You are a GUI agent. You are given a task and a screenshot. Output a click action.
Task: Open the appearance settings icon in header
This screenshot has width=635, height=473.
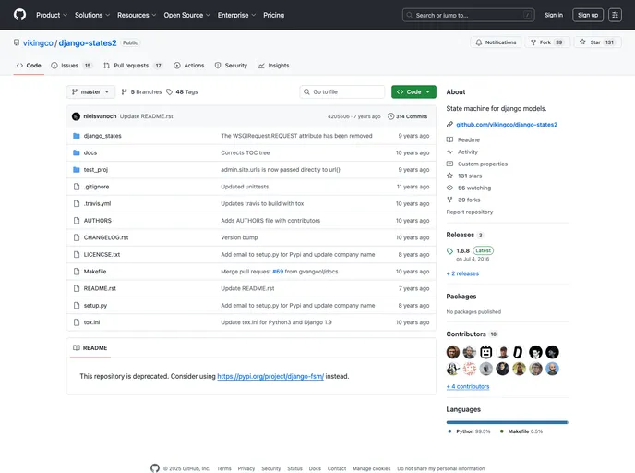click(x=615, y=15)
